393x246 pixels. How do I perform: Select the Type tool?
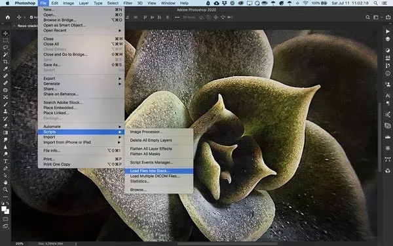coord(5,161)
